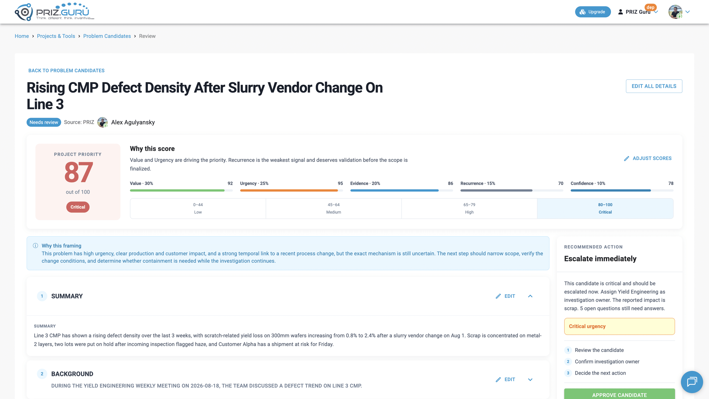Go to Projects & Tools breadcrumb
This screenshot has height=399, width=709.
[x=56, y=36]
